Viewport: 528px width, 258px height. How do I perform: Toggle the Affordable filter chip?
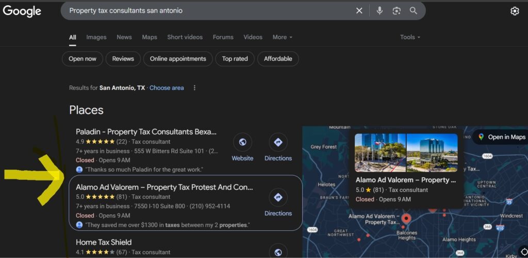pos(278,59)
